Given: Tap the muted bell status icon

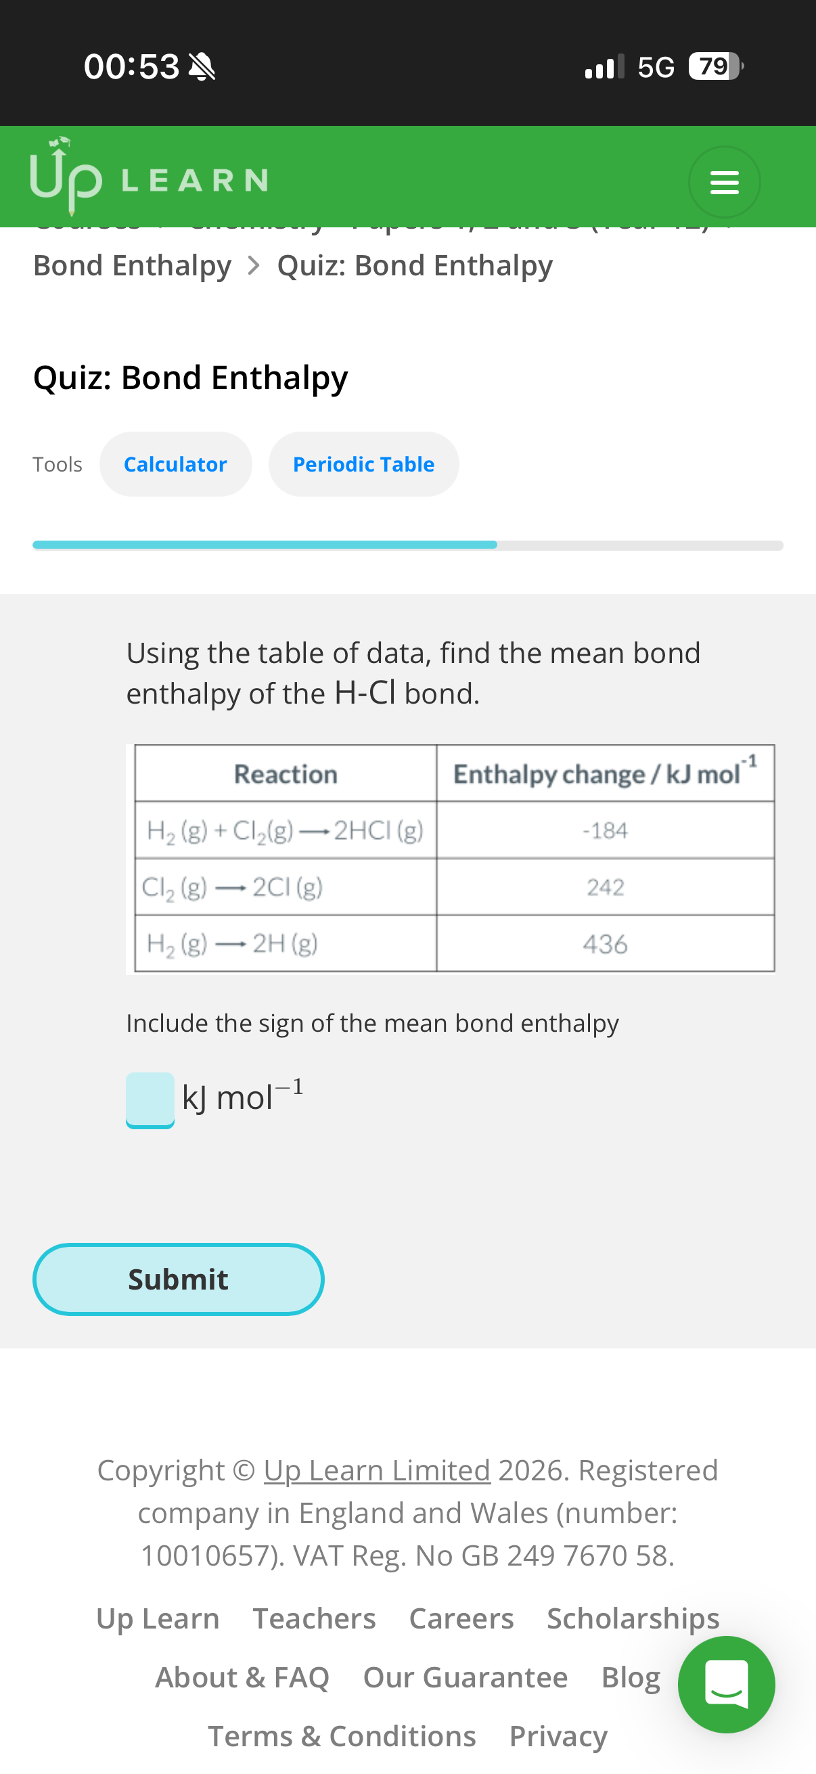Looking at the screenshot, I should [x=202, y=67].
